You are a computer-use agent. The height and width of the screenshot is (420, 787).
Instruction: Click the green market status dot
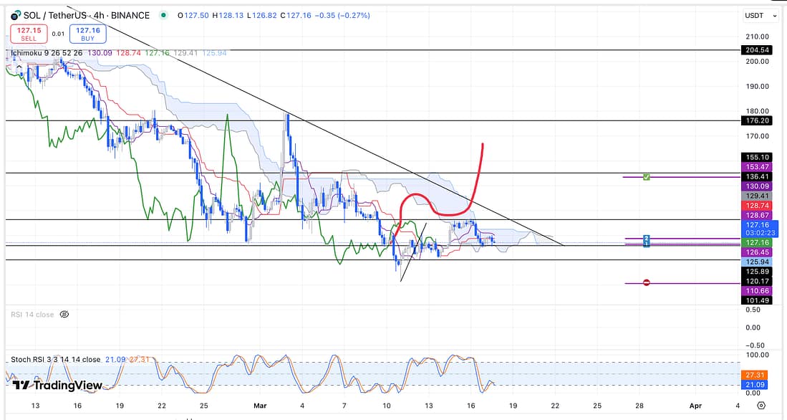click(165, 15)
